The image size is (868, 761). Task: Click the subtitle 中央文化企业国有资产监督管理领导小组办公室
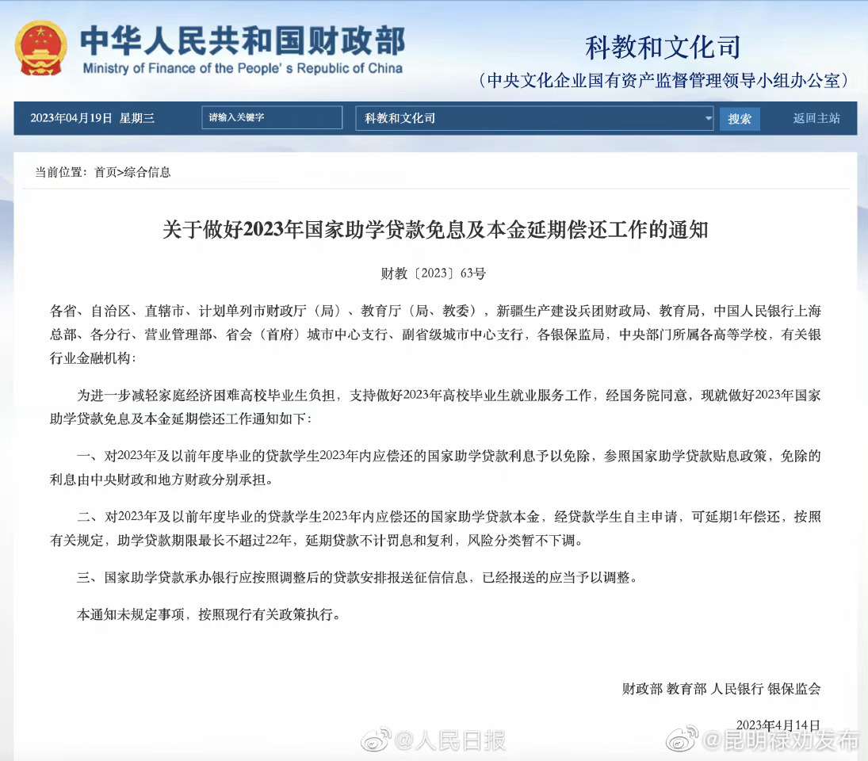(663, 81)
